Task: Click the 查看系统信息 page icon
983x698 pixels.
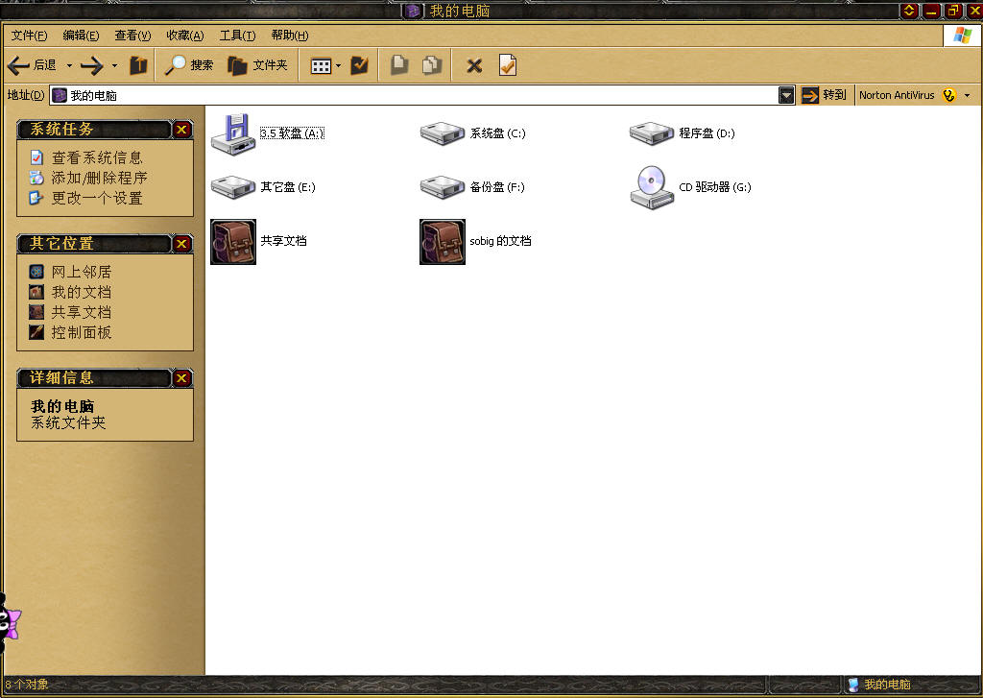Action: point(36,158)
